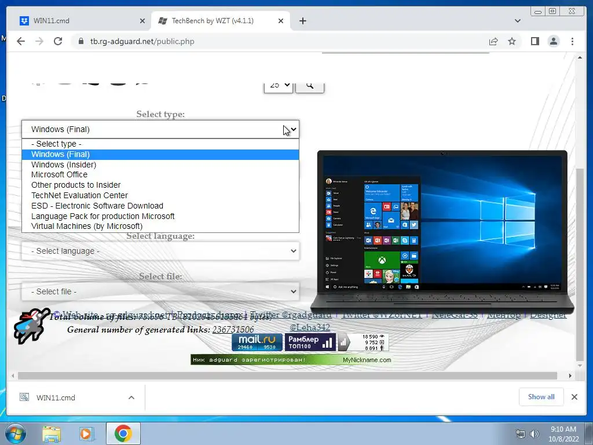The width and height of the screenshot is (593, 445).
Task: Click the address bar URL
Action: pos(142,41)
